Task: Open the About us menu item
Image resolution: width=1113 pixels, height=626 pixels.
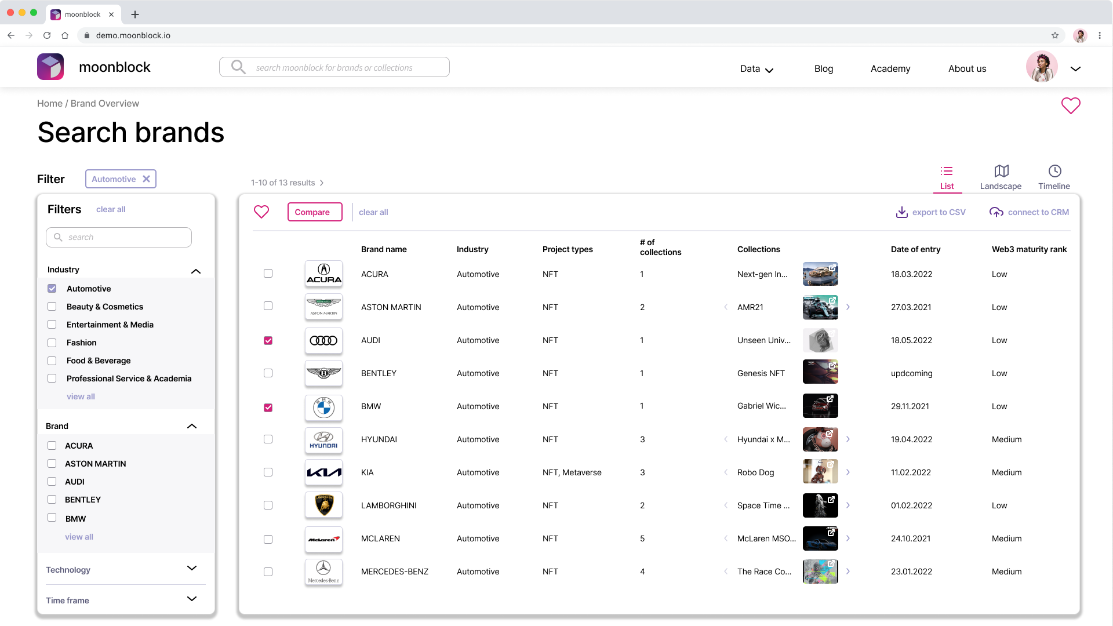Action: click(967, 68)
